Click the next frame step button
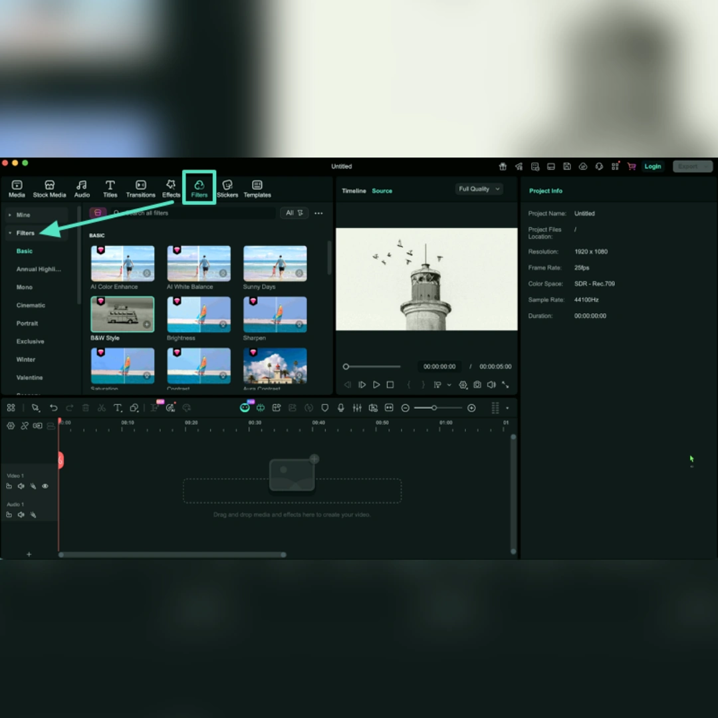Screen dimensions: 718x718 pyautogui.click(x=362, y=385)
